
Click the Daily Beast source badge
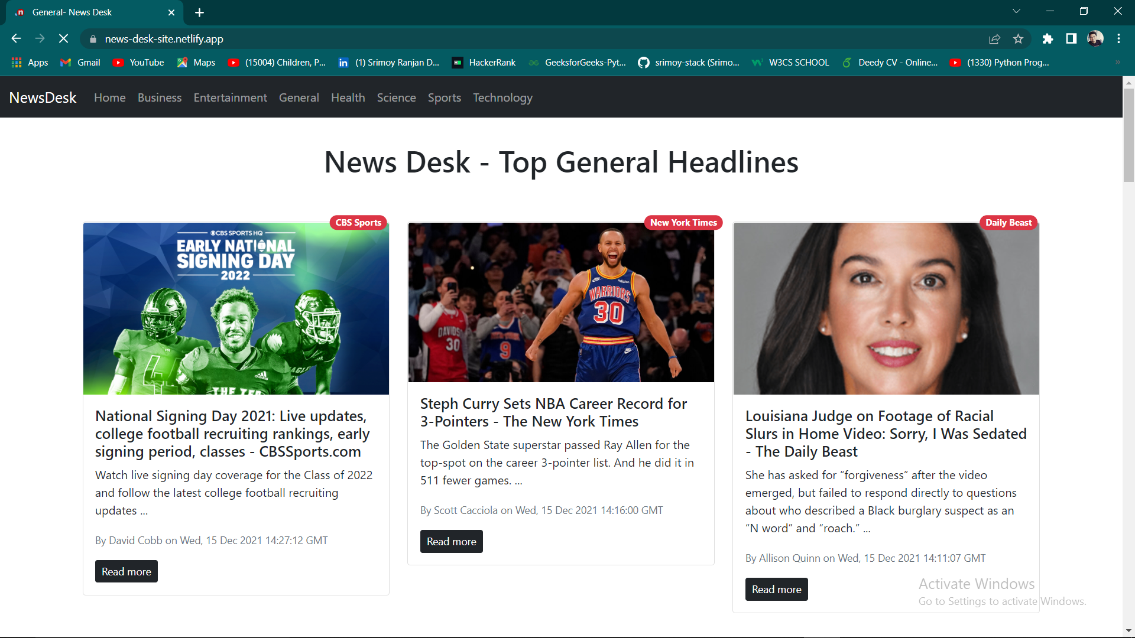click(1008, 223)
